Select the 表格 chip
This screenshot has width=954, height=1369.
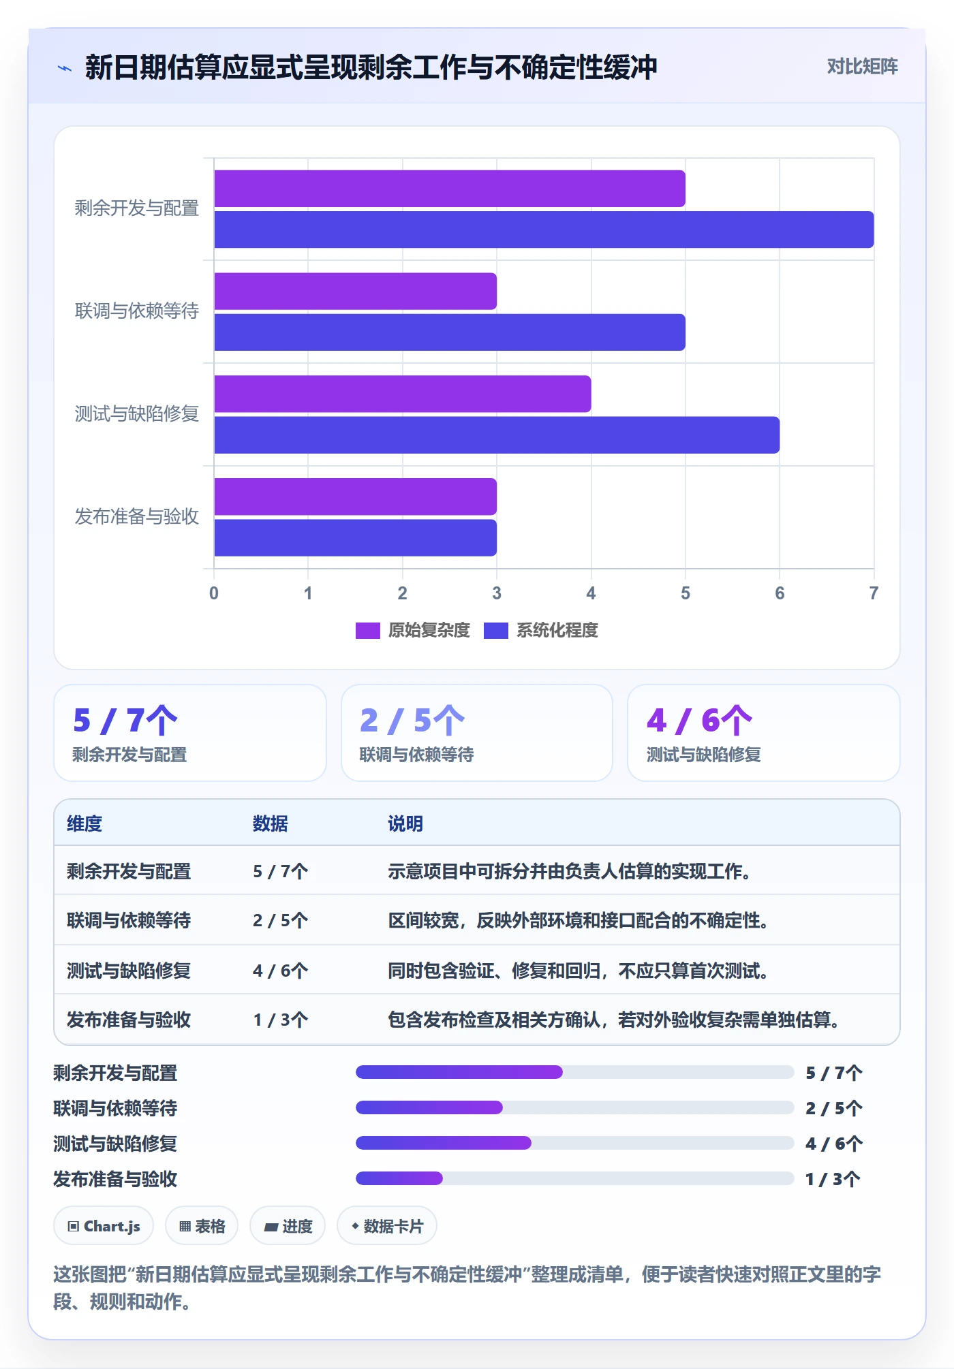click(x=202, y=1226)
